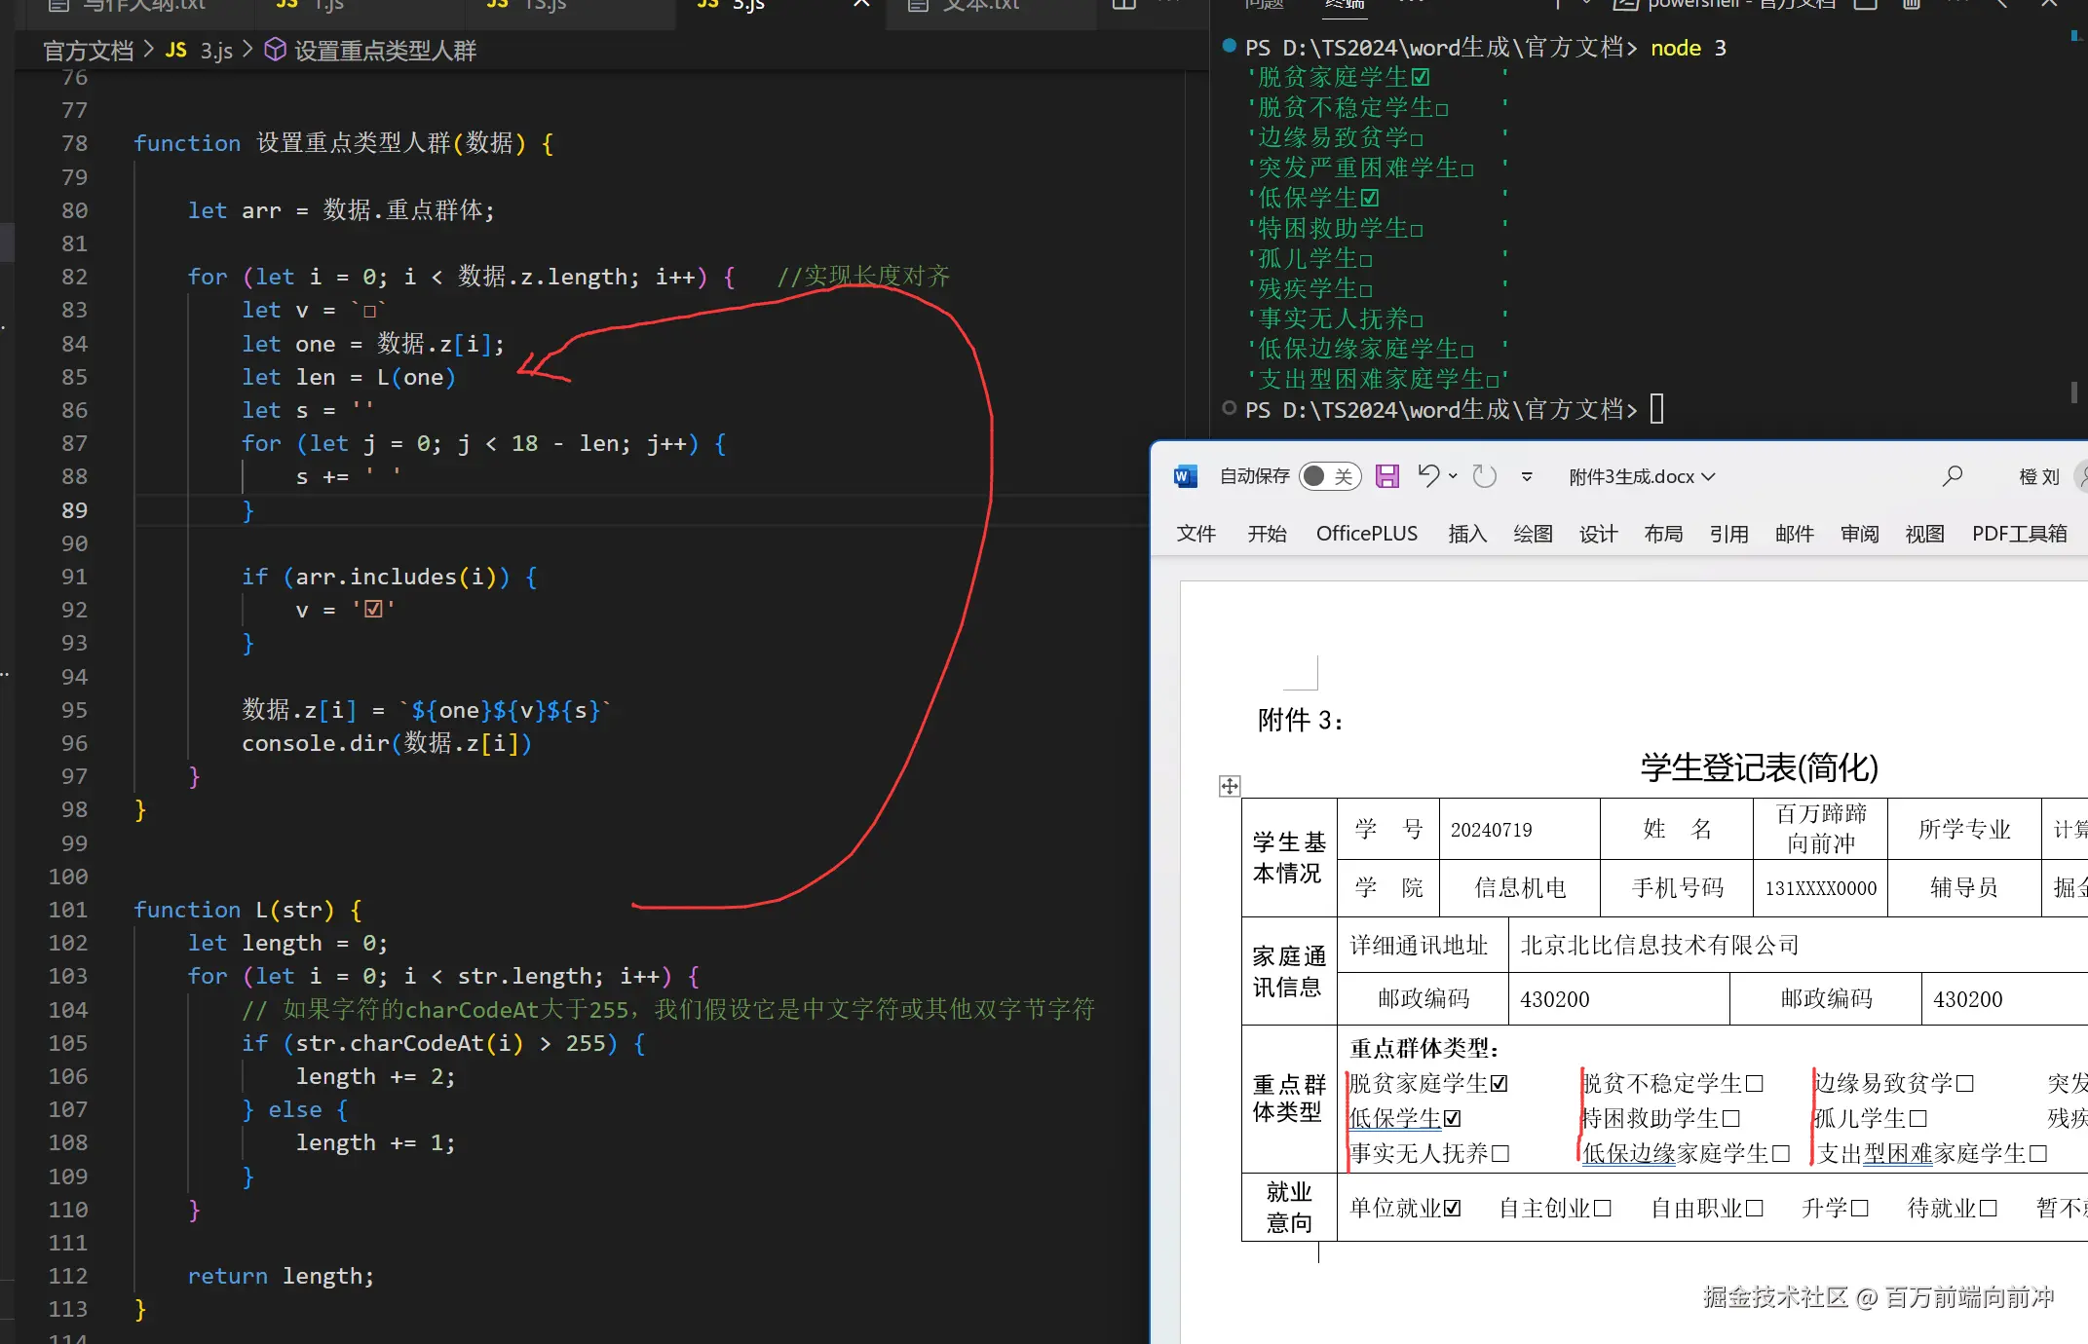The image size is (2088, 1344).
Task: Click the Redo icon in Word
Action: tap(1485, 475)
